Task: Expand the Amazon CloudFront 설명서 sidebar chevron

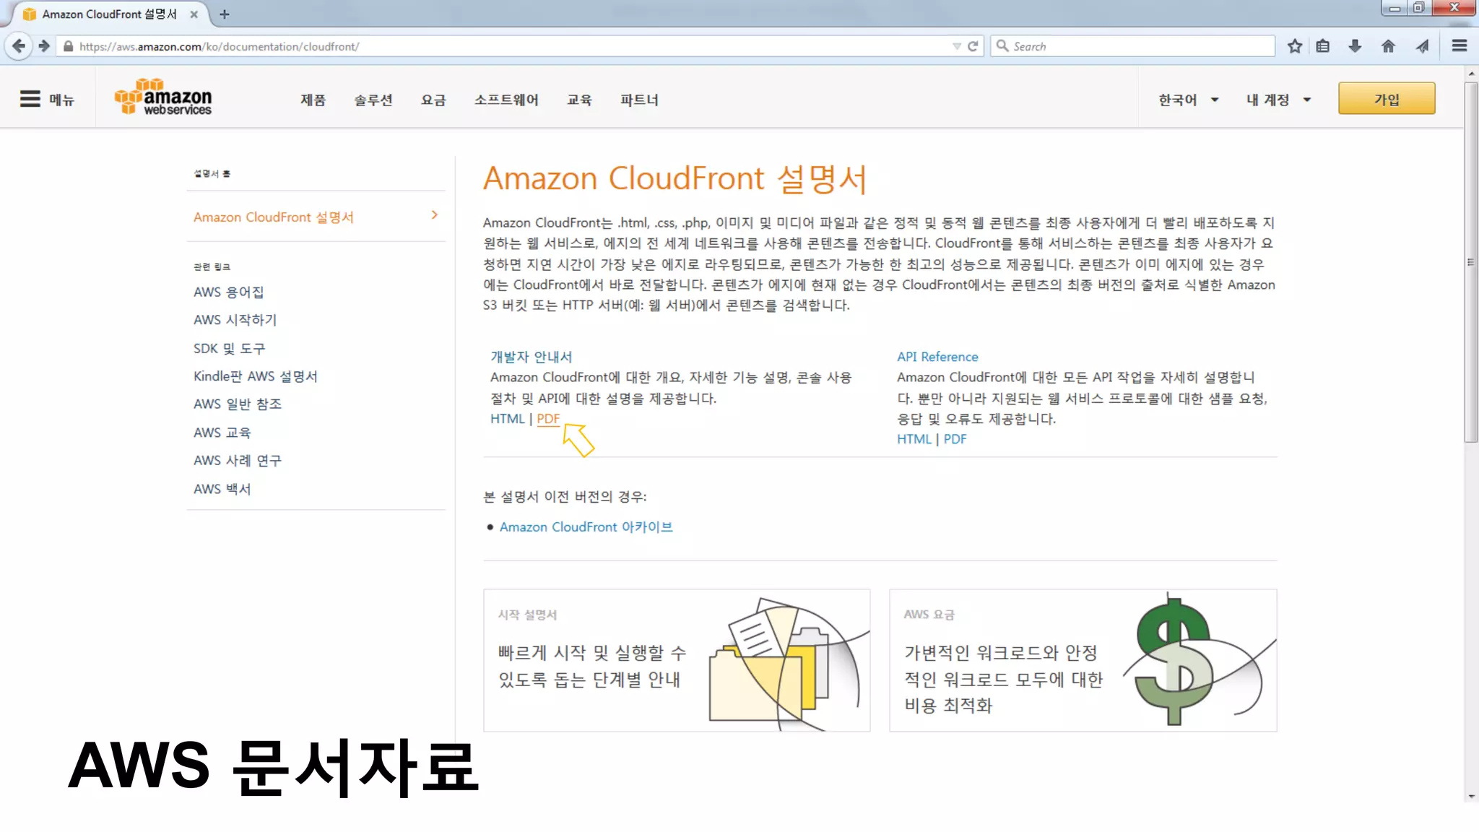Action: point(435,215)
